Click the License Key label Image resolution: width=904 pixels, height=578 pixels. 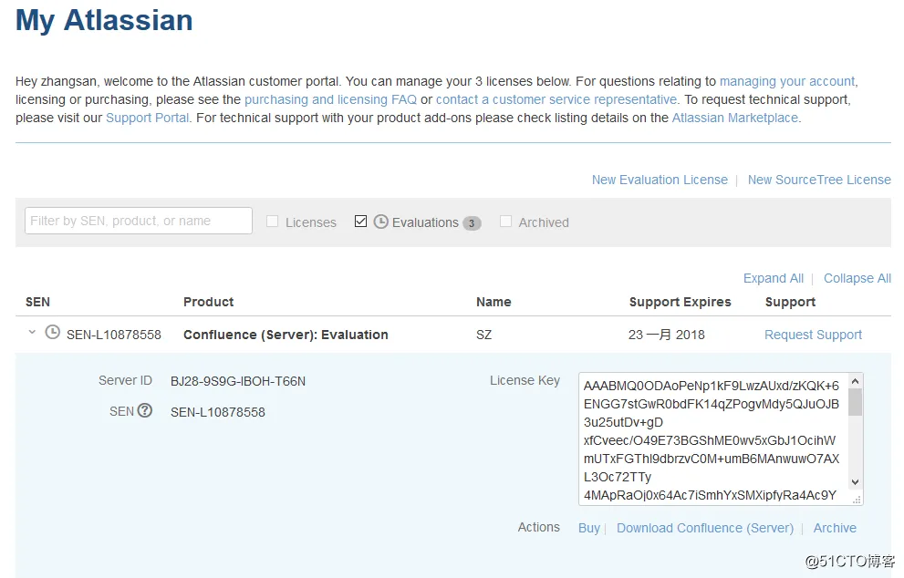click(x=525, y=380)
